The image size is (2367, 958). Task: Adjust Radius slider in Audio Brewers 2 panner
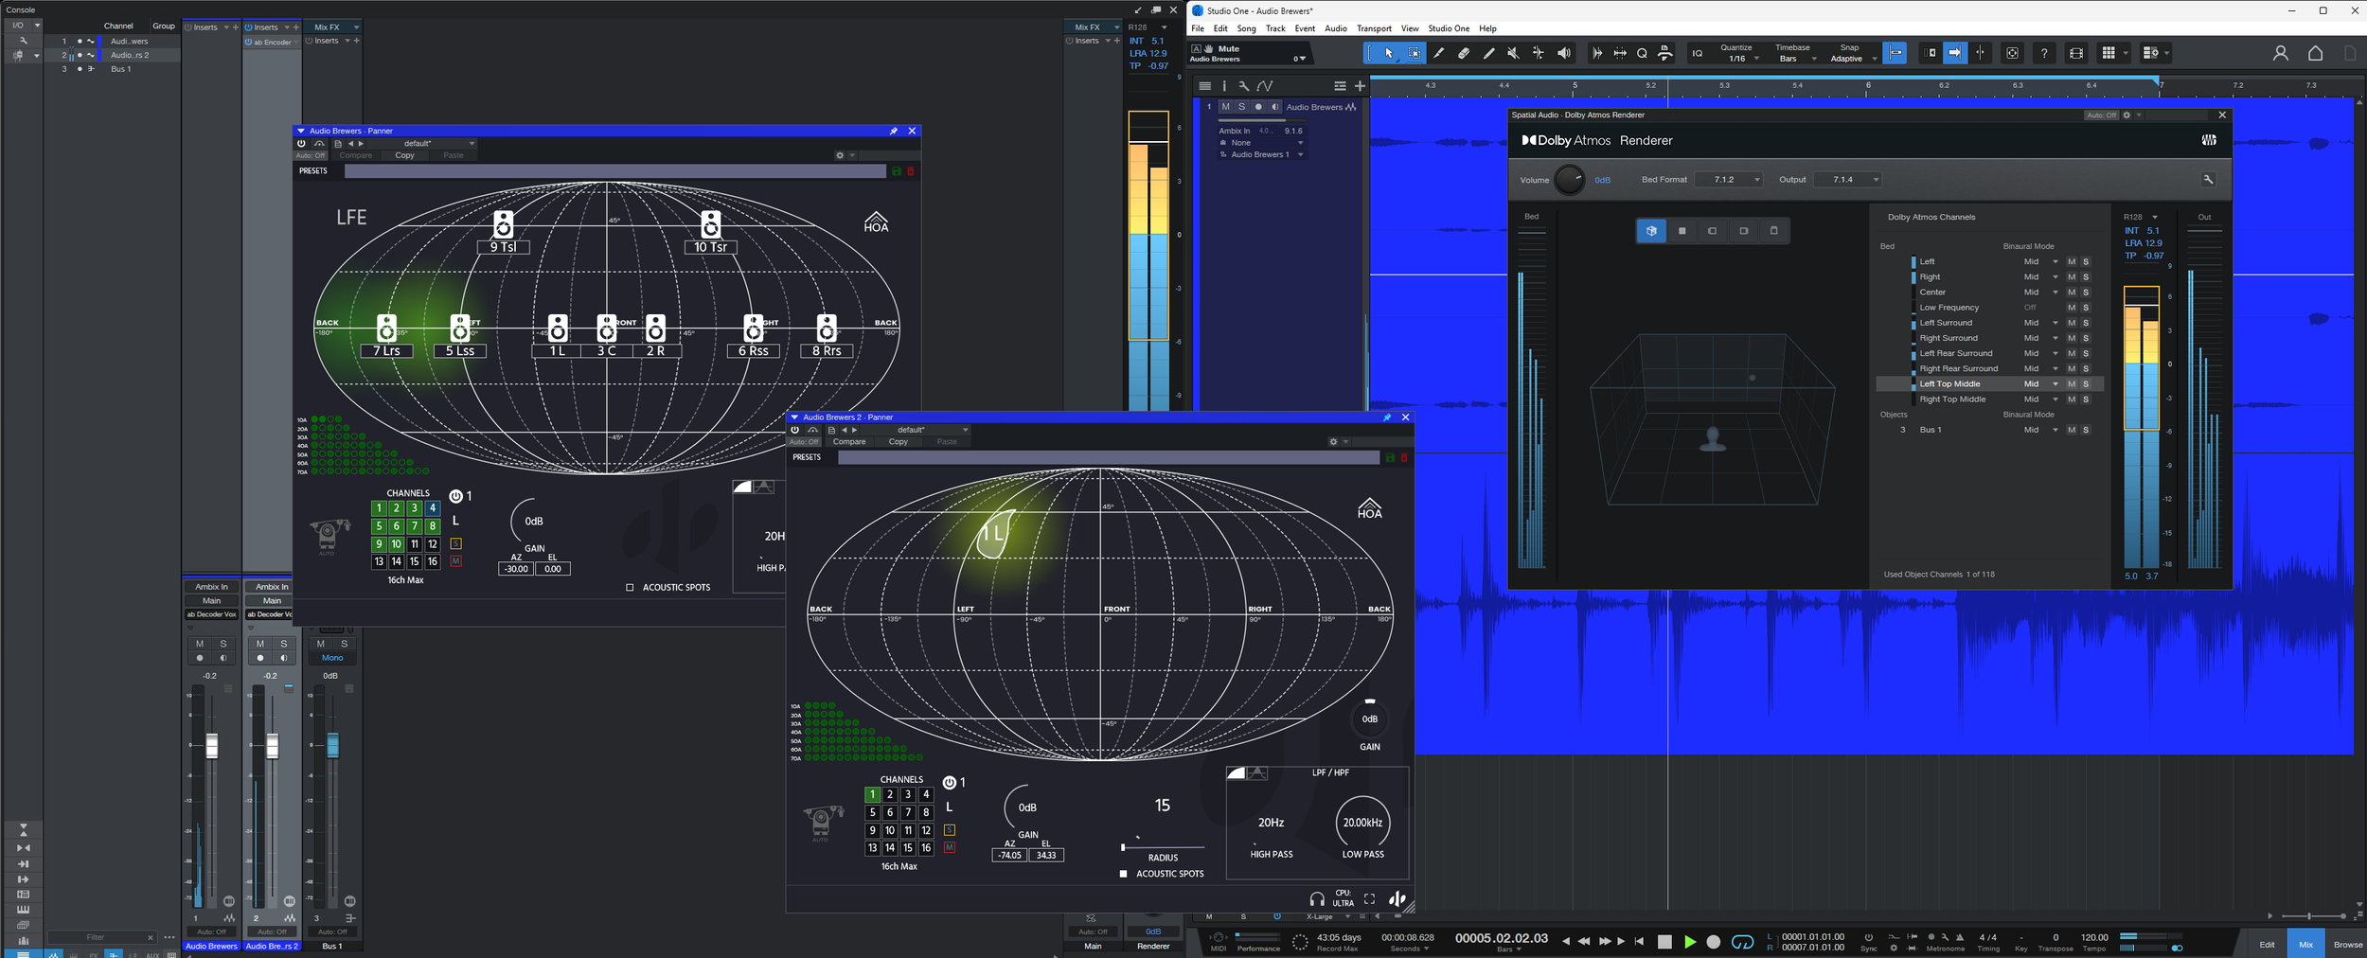[1162, 847]
